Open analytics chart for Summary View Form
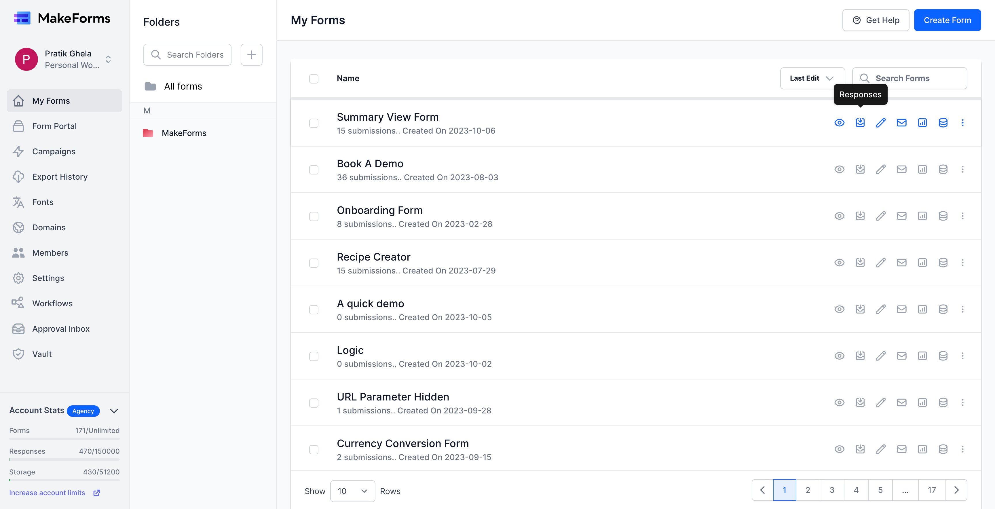The width and height of the screenshot is (995, 509). coord(922,123)
